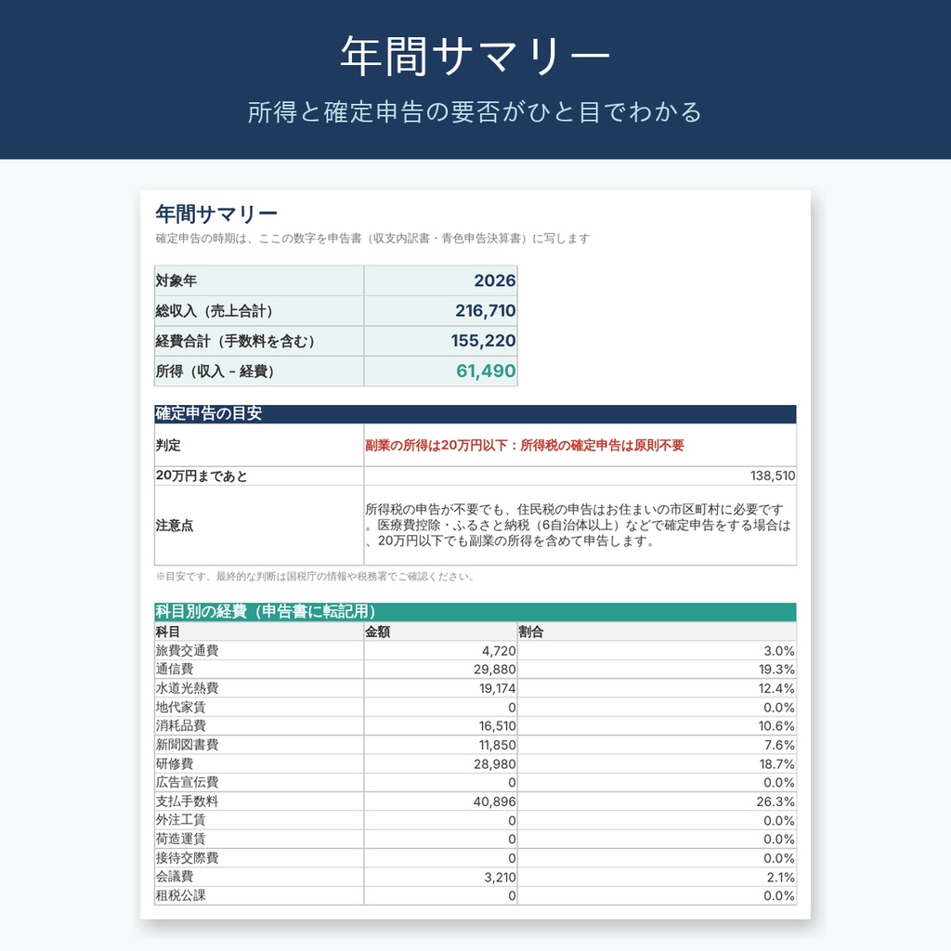This screenshot has height=951, width=951.
Task: Click the 割合 column header
Action: pyautogui.click(x=657, y=632)
